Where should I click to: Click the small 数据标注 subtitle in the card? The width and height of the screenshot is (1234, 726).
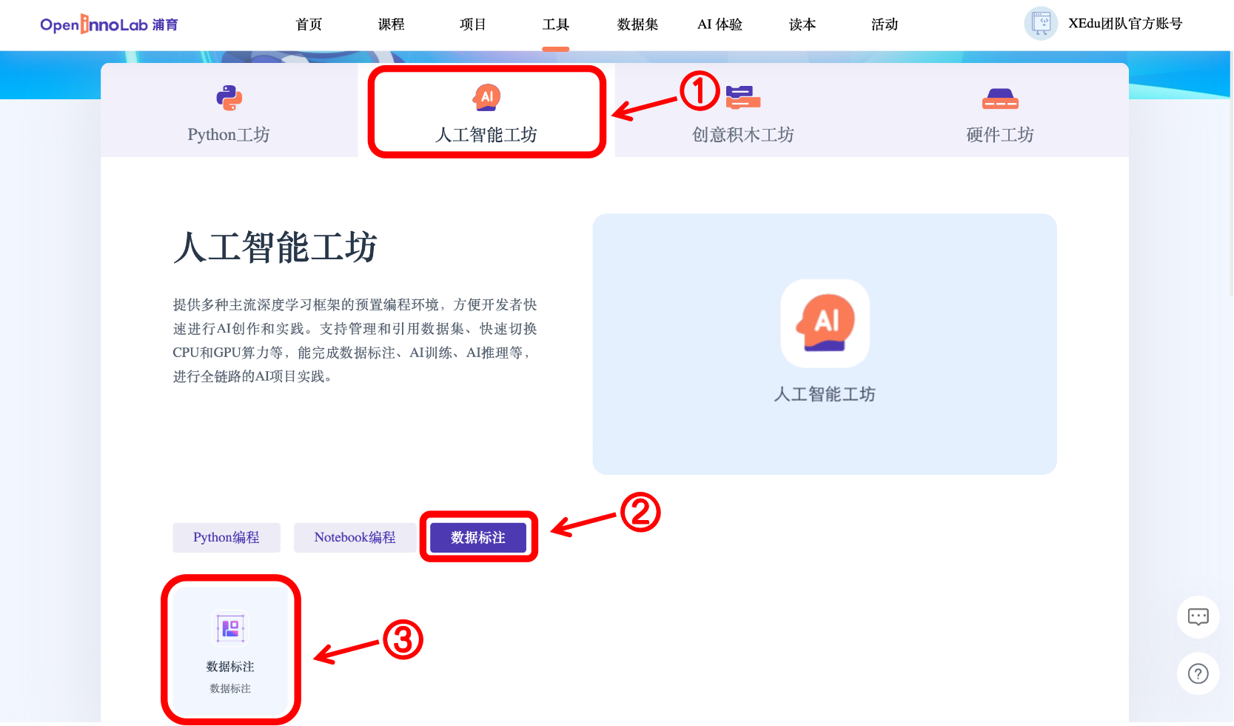230,689
